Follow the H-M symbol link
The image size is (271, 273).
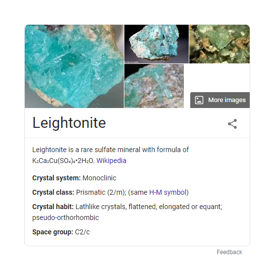click(168, 192)
